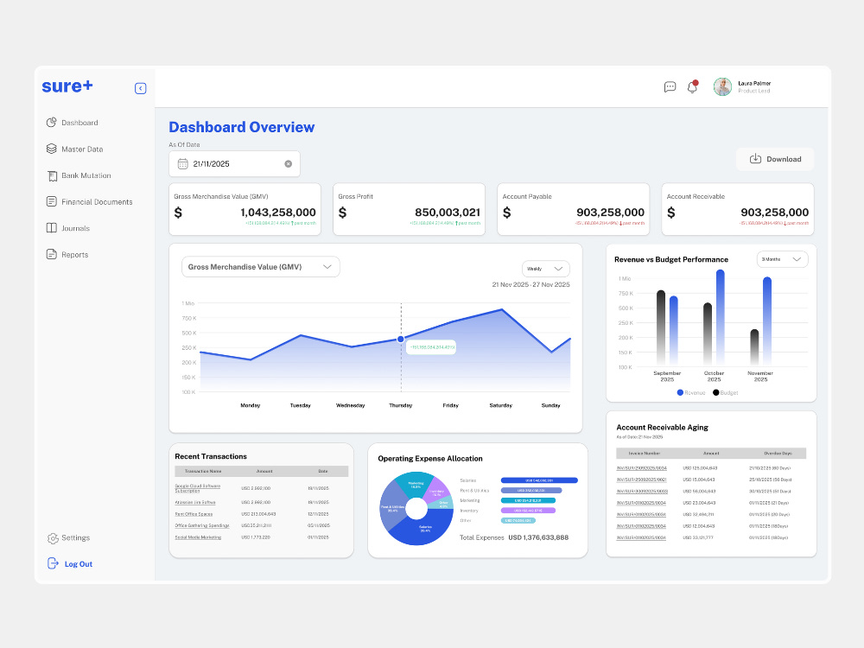Click Total Expenses USD 1,376,633,888
The width and height of the screenshot is (864, 648).
click(513, 537)
